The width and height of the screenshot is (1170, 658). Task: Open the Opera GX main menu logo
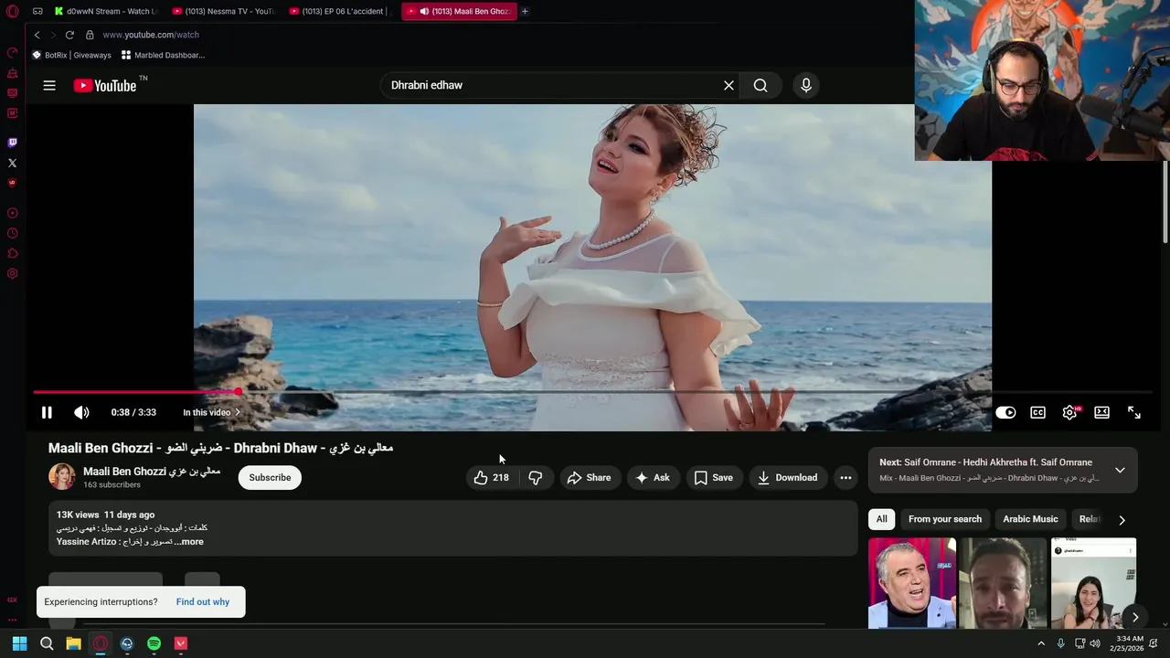[x=12, y=11]
